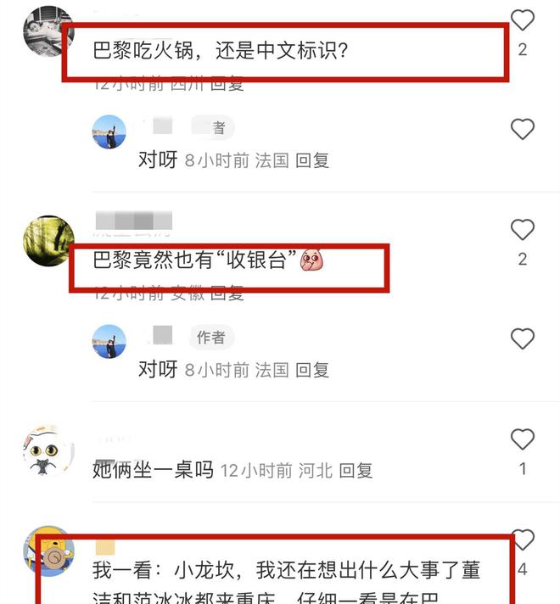Image resolution: width=560 pixels, height=604 pixels.
Task: Open the black-and-white avatar profile
Action: 48,31
